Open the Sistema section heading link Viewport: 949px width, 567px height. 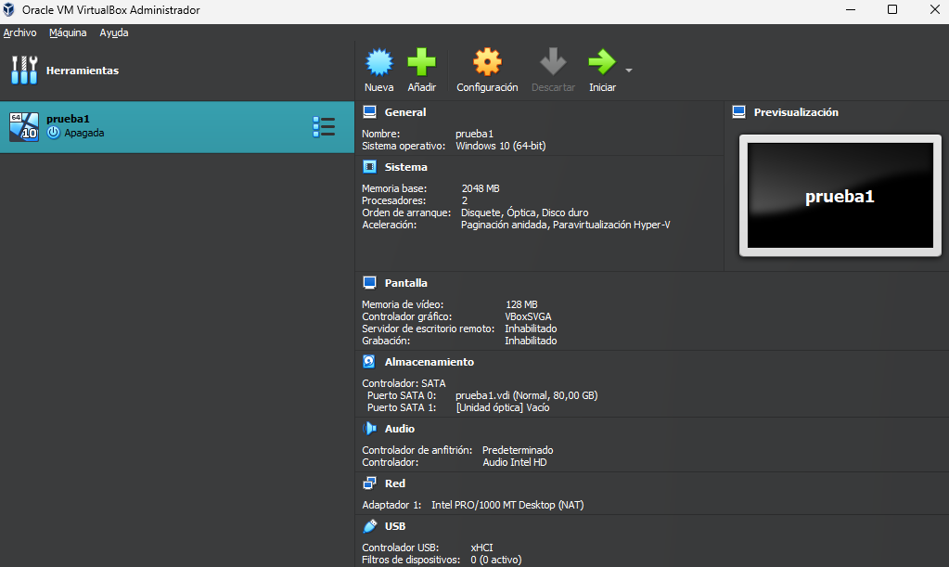pos(405,167)
